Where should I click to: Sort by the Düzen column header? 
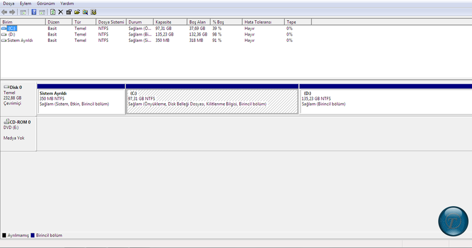(59, 22)
